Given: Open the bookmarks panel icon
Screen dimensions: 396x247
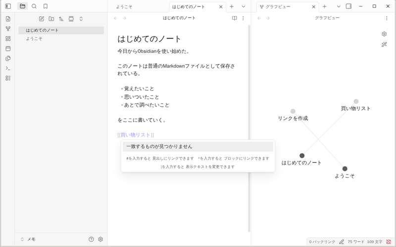Looking at the screenshot, I should (46, 6).
